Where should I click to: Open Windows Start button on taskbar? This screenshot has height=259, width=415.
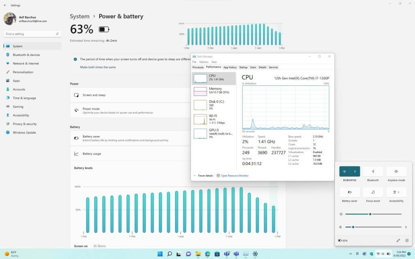pos(160,254)
